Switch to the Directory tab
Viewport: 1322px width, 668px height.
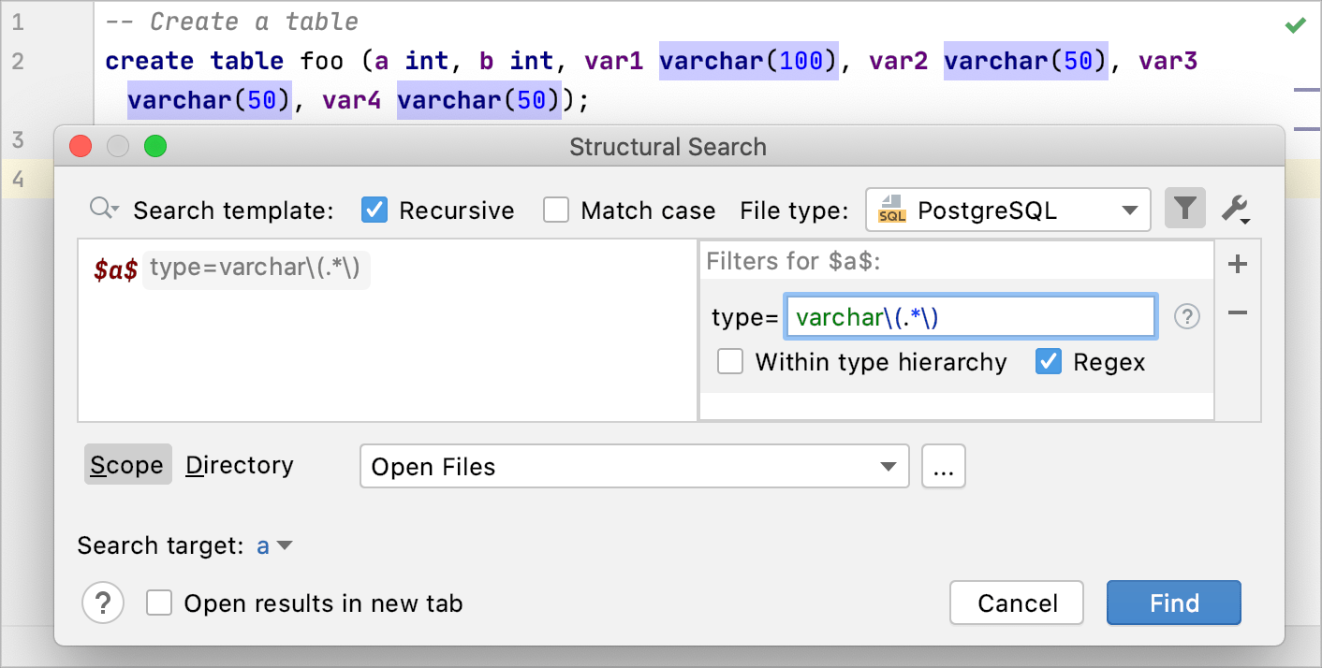[239, 465]
